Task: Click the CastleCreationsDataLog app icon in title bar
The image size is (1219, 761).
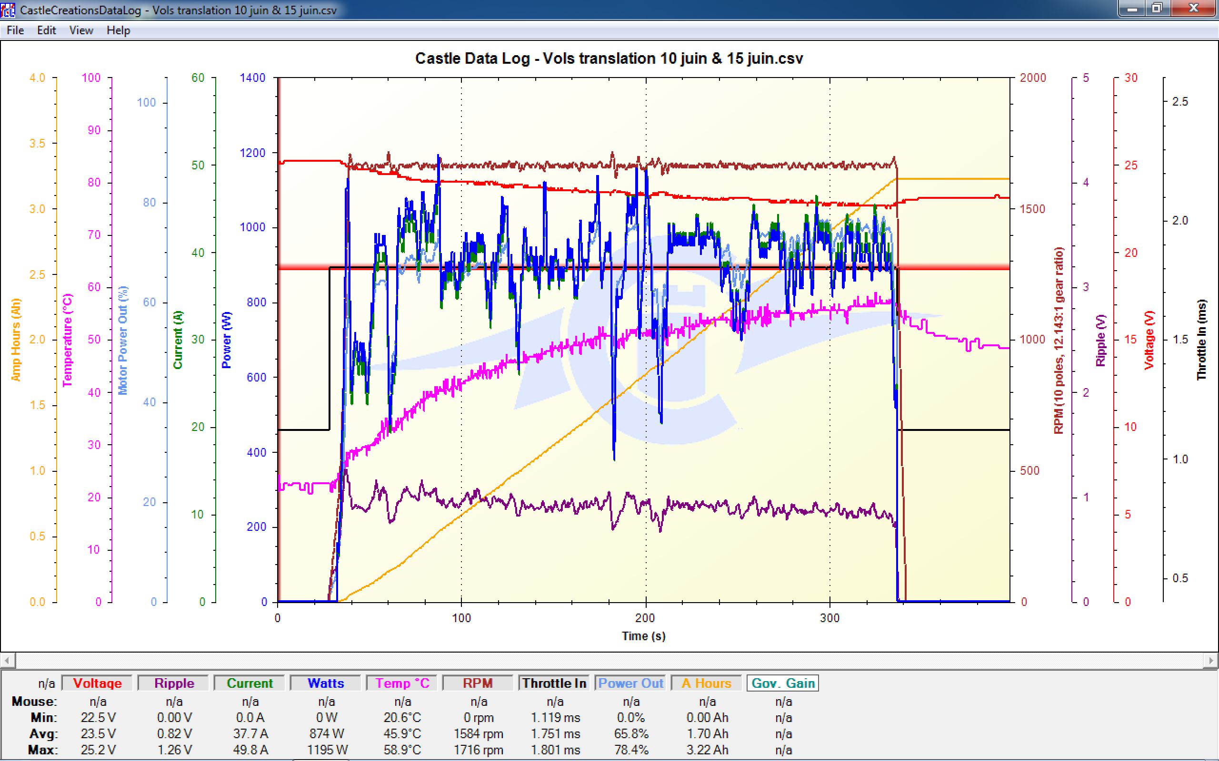Action: click(x=8, y=10)
